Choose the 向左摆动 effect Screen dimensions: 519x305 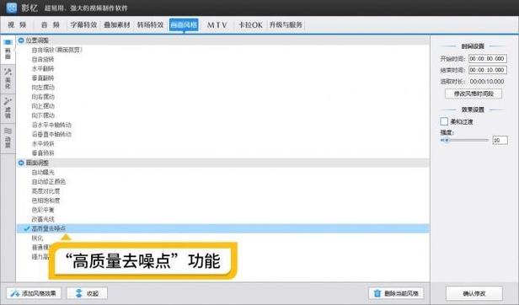coord(43,88)
